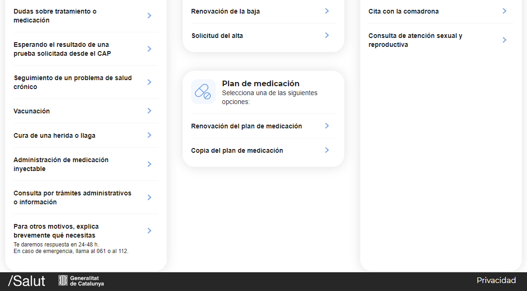This screenshot has height=291, width=527.
Task: Click chevron for 'Renovación del plan de medicación'
Action: tap(327, 126)
